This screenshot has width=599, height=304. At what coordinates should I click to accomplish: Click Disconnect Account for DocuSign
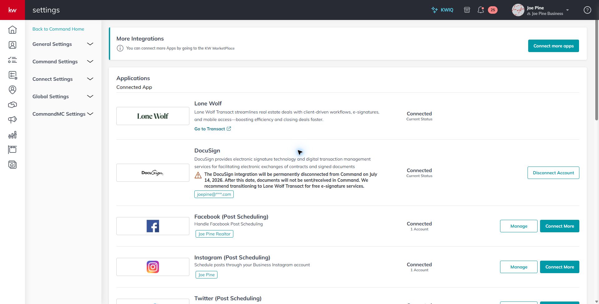point(553,173)
